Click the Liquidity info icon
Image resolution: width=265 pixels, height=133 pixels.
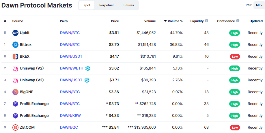(206, 21)
